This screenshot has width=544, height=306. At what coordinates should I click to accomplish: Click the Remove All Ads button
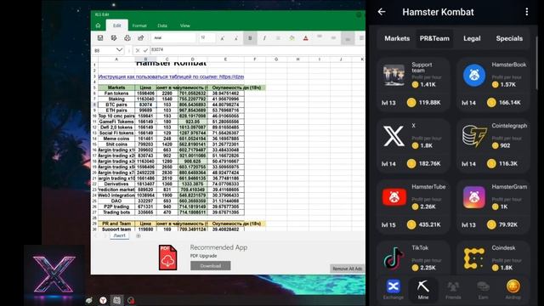coord(347,269)
